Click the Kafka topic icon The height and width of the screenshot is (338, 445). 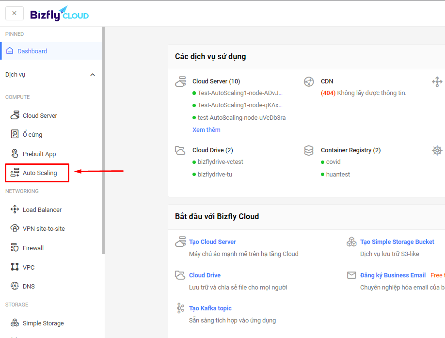pyautogui.click(x=180, y=308)
